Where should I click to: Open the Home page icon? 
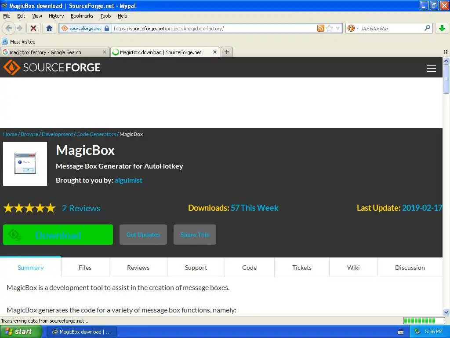pos(49,28)
